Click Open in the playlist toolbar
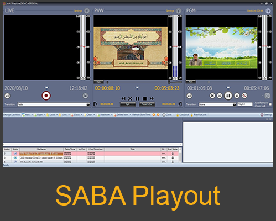Image resolution: width=276 pixels, height=221 pixels. coord(38,115)
